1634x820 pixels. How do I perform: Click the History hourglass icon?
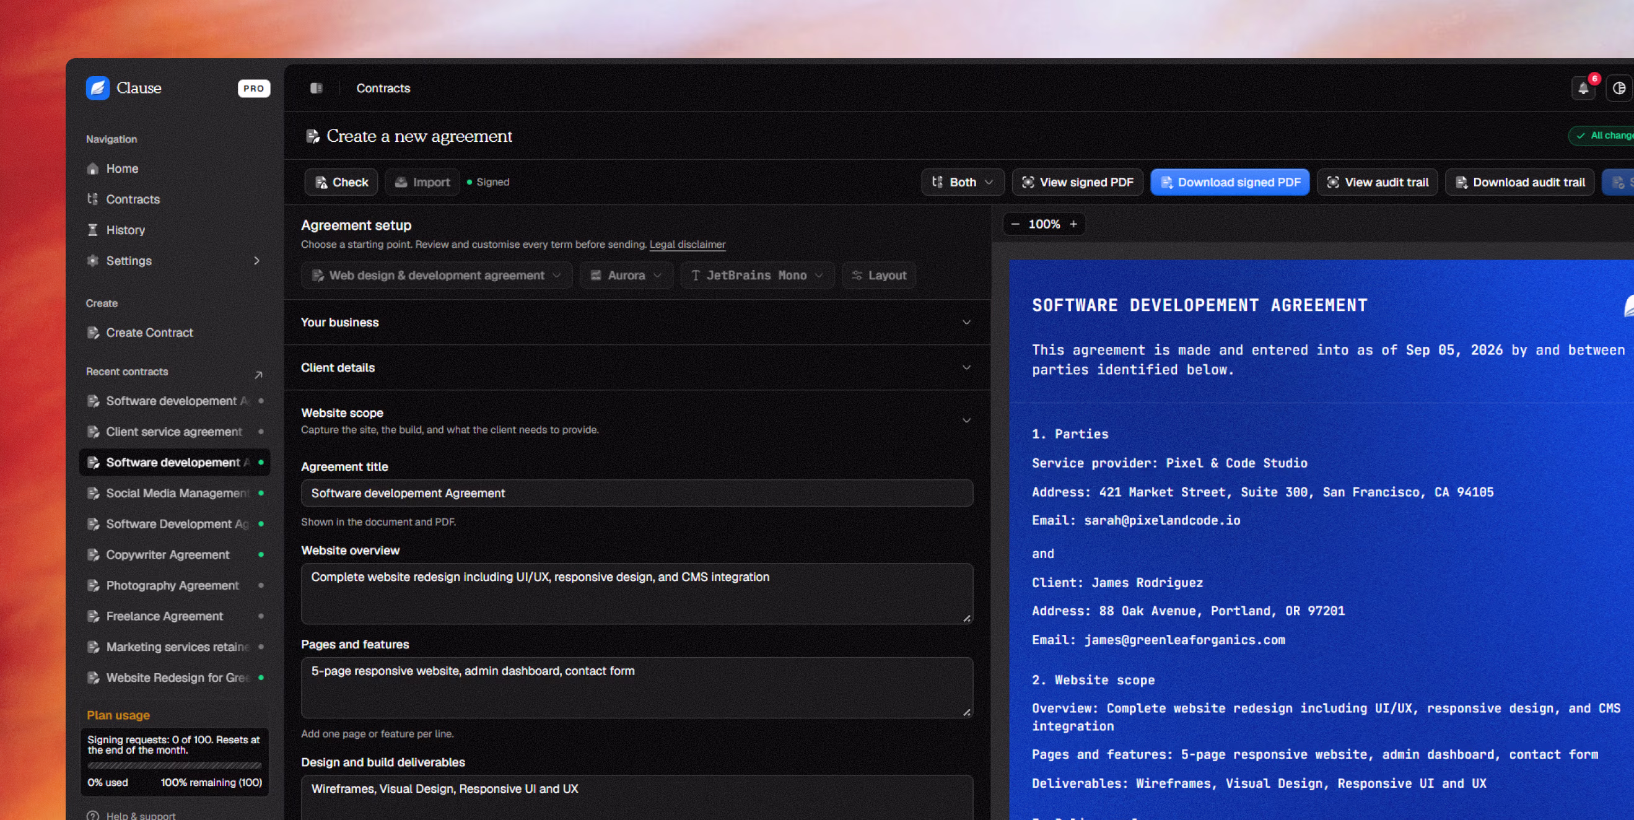[x=93, y=230]
